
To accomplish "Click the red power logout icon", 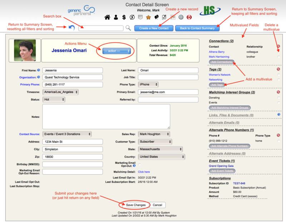I will pyautogui.click(x=189, y=16).
